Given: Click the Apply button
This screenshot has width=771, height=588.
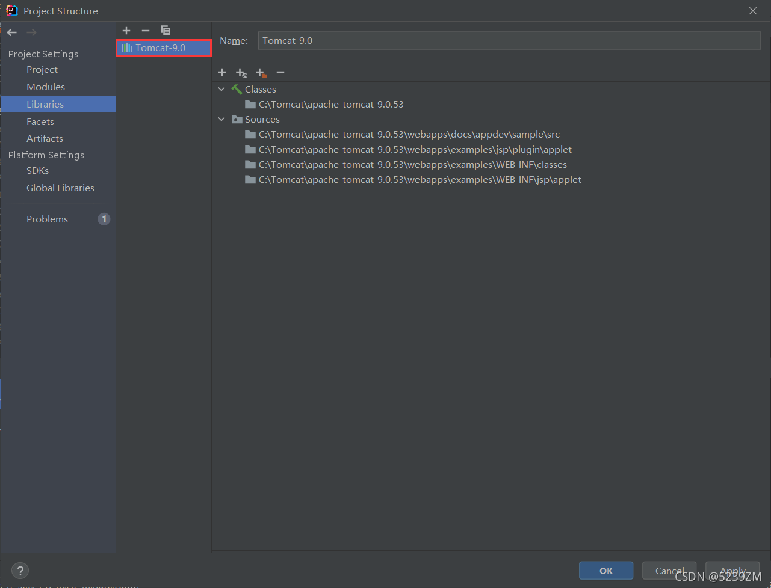Looking at the screenshot, I should pos(732,571).
